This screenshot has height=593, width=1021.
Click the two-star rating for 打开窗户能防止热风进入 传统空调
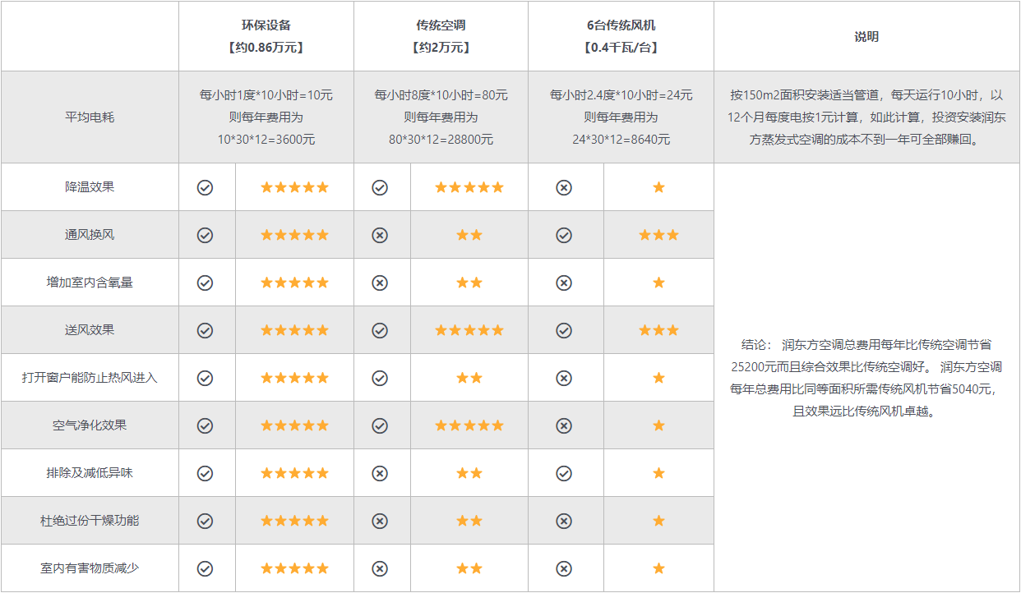tap(469, 378)
